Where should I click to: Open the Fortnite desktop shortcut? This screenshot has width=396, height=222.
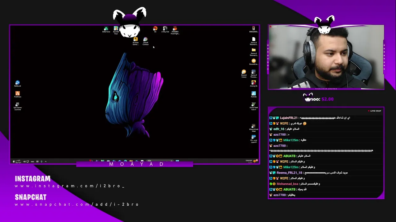pyautogui.click(x=254, y=94)
